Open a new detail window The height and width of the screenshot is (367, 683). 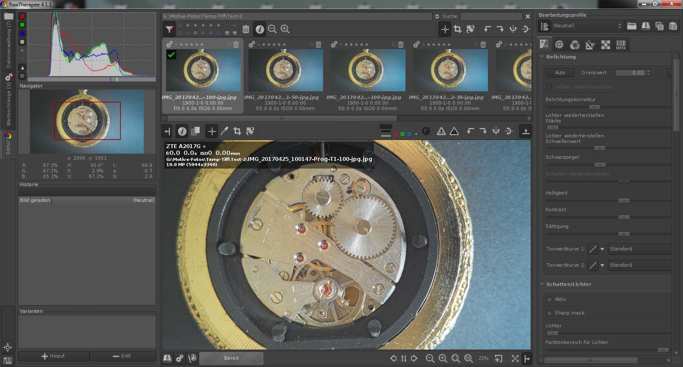(498, 358)
